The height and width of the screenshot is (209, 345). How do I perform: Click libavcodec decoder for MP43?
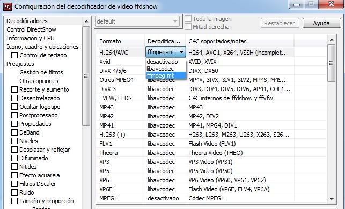point(161,107)
